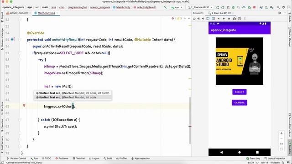292x164 pixels.
Task: Jump to previous highlighted error arrow
Action: coord(184,19)
